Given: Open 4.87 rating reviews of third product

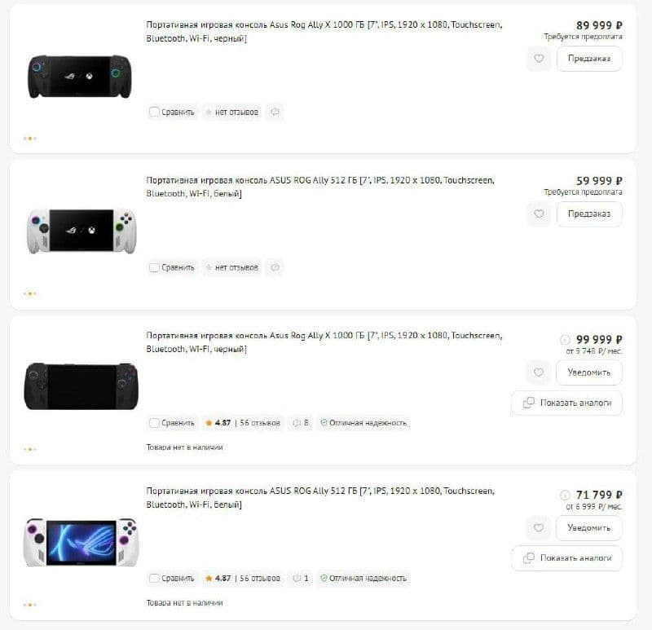Looking at the screenshot, I should 243,423.
